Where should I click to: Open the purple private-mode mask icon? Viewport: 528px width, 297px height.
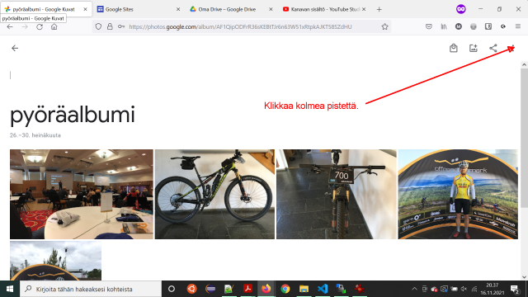tap(460, 9)
